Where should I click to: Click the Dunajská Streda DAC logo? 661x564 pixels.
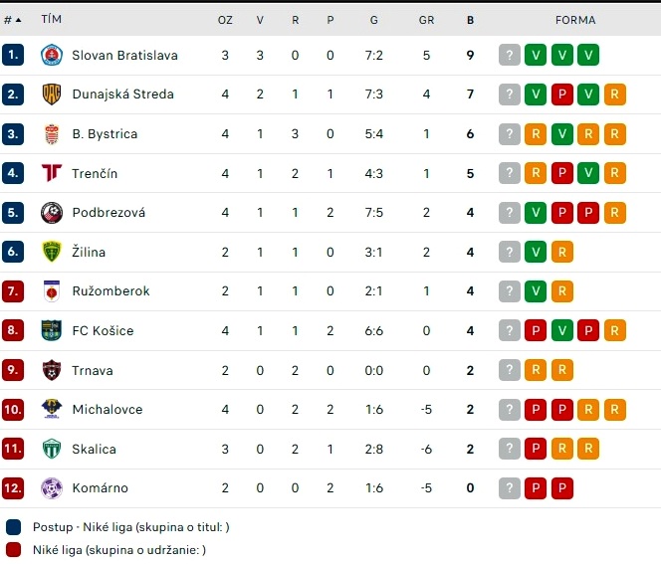point(52,94)
